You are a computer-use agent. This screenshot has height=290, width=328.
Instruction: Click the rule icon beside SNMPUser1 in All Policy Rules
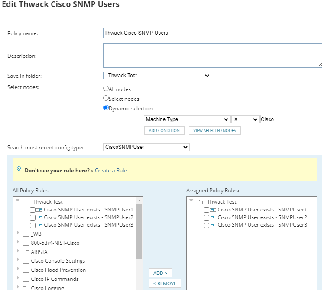pyautogui.click(x=39, y=210)
